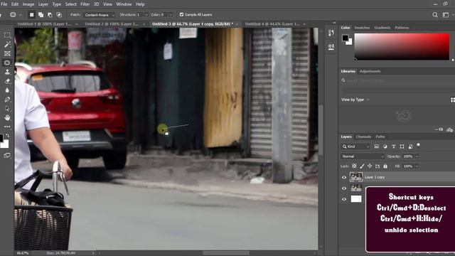Filter layers by type layers icon
Image resolution: width=455 pixels, height=256 pixels.
pyautogui.click(x=393, y=146)
